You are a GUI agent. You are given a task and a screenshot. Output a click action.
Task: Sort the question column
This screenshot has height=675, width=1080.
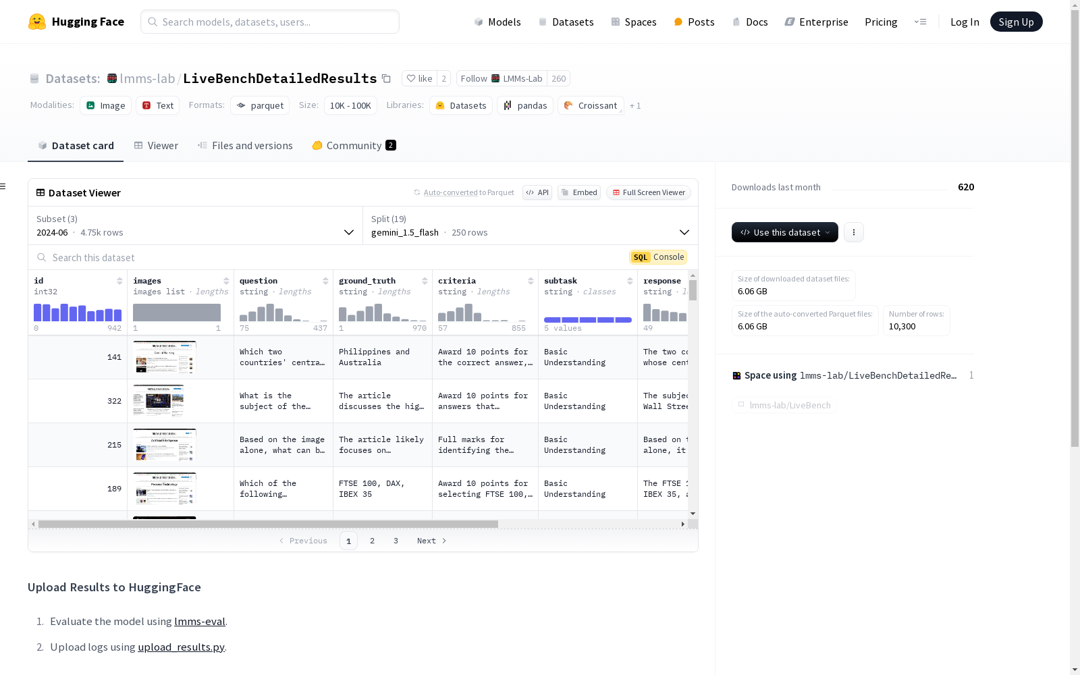[x=325, y=281]
